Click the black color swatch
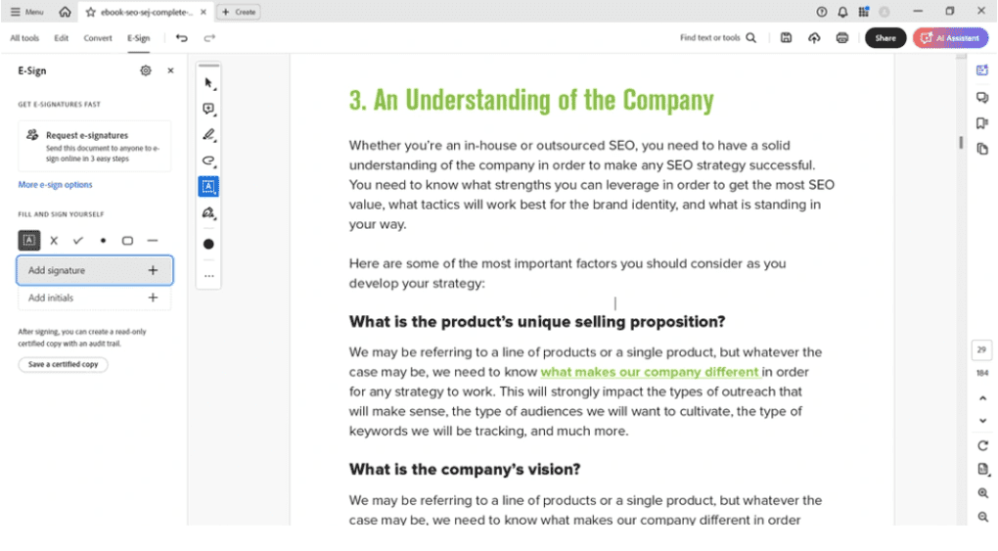Screen dimensions: 998x551 (208, 244)
